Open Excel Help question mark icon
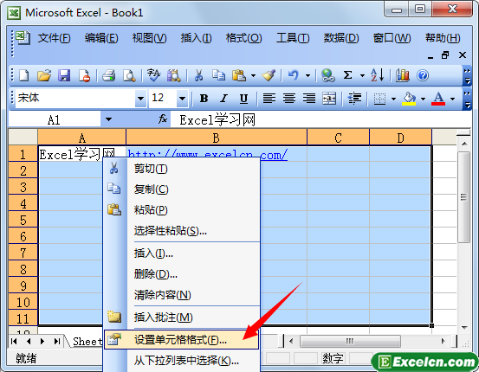The width and height of the screenshot is (479, 372). 423,75
